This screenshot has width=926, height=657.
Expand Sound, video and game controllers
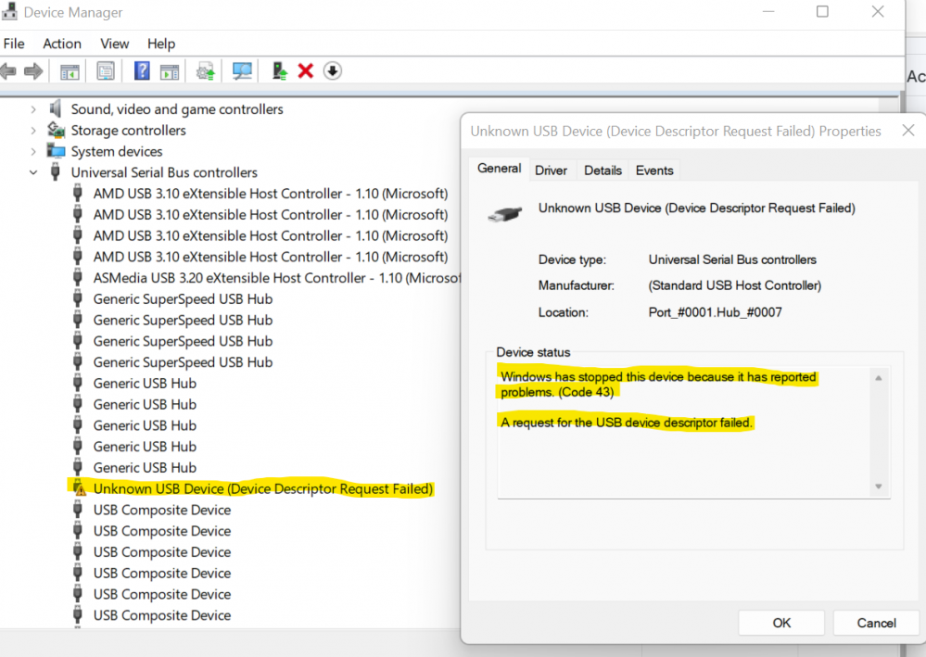click(33, 109)
